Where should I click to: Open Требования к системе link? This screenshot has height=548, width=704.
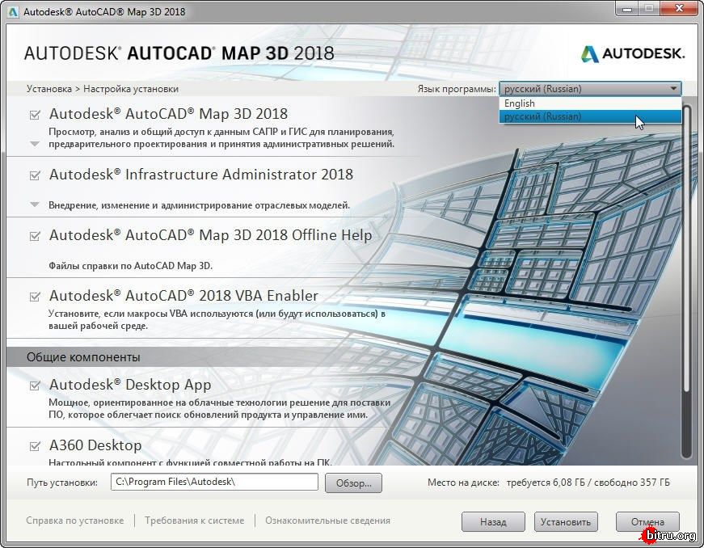click(x=195, y=521)
